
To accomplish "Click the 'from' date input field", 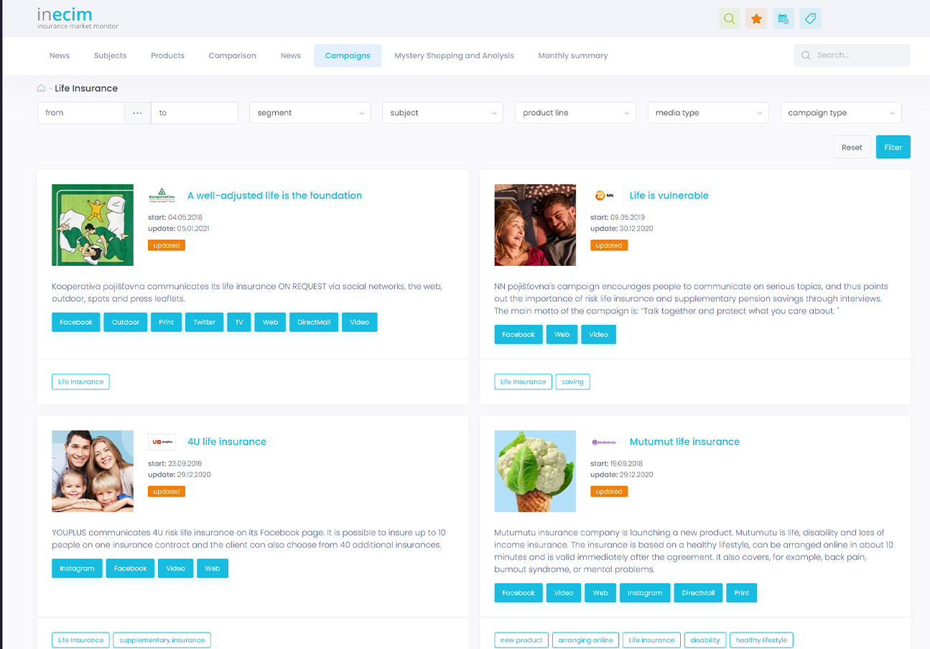I will point(80,113).
